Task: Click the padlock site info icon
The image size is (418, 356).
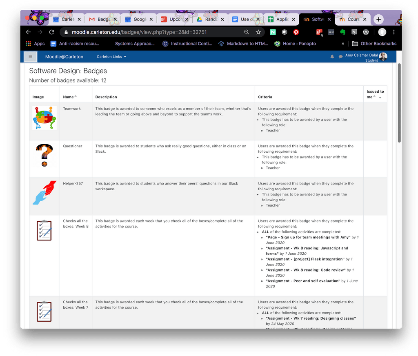Action: click(x=66, y=32)
